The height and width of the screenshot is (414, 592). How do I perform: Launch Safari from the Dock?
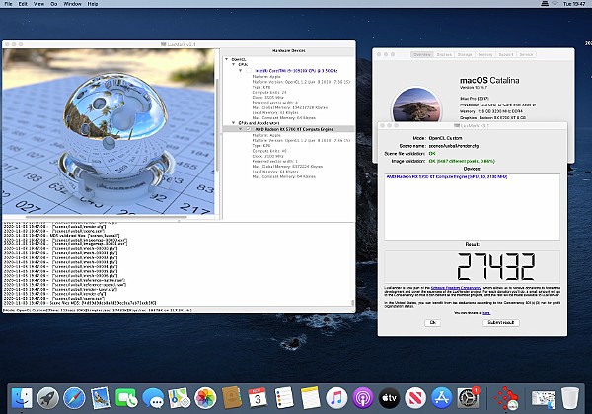click(x=74, y=397)
